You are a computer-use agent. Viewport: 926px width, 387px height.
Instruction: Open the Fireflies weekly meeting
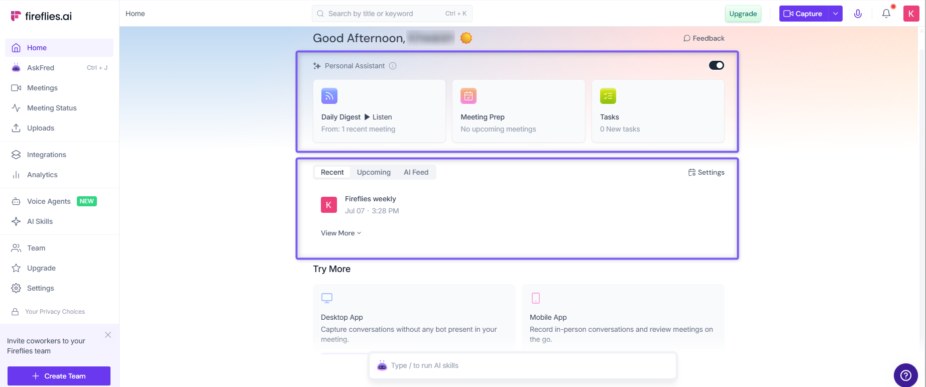coord(370,199)
